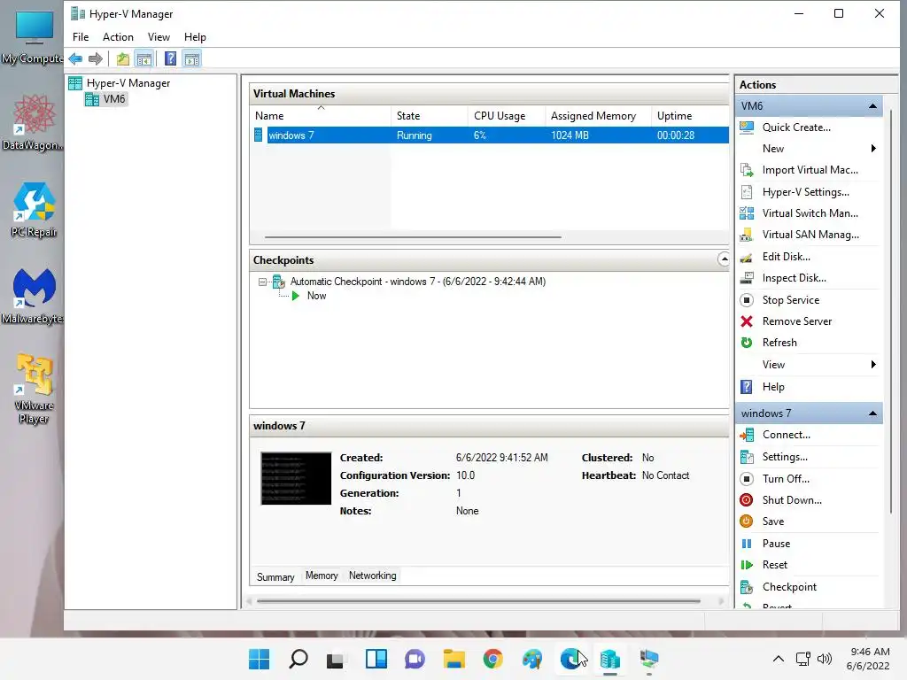The height and width of the screenshot is (680, 907).
Task: Open File Explorer from the taskbar
Action: [x=454, y=659]
